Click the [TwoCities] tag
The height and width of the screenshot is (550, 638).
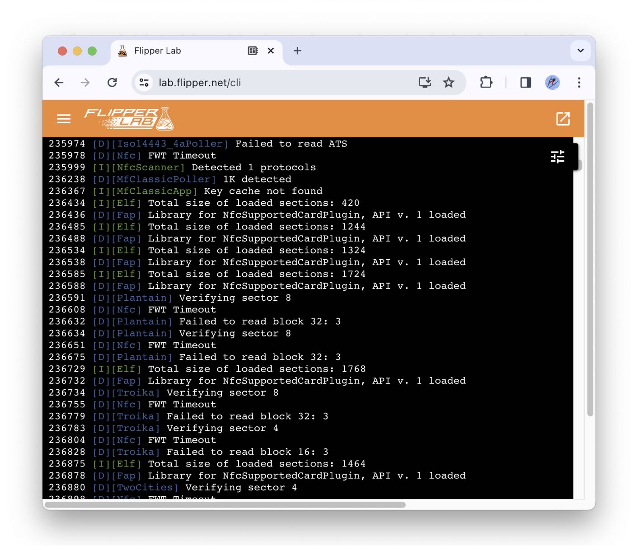click(145, 487)
